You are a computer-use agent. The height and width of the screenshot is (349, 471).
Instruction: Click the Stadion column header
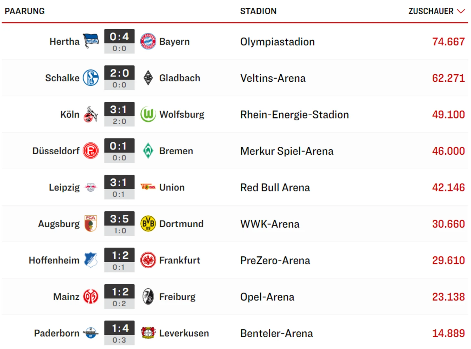258,11
